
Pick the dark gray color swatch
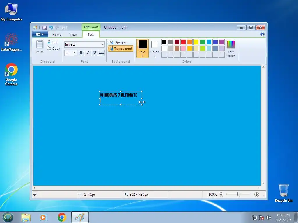coord(171,42)
